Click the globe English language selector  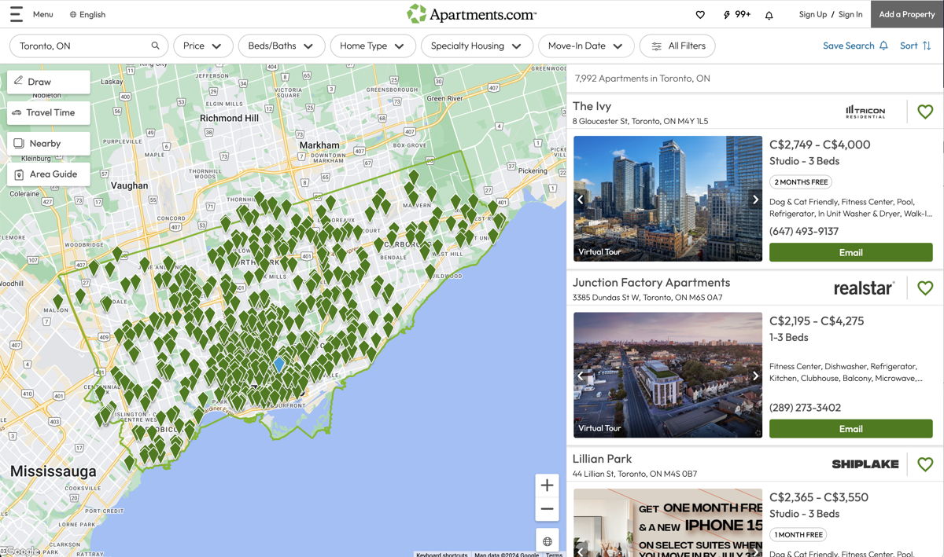click(x=87, y=14)
